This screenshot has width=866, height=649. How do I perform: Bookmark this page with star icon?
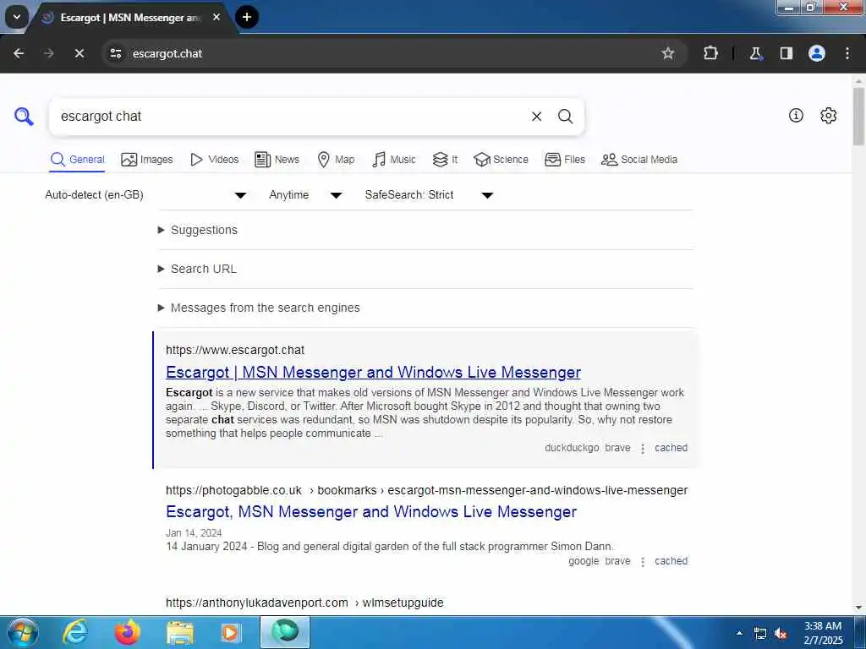pos(668,53)
